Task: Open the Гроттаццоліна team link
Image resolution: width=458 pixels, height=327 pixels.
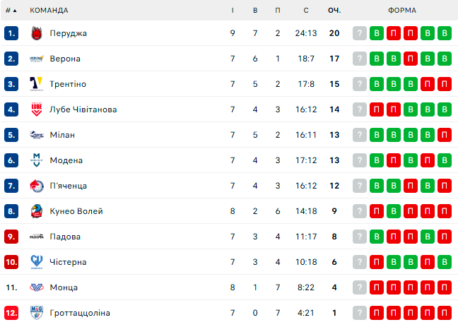Action: 80,313
